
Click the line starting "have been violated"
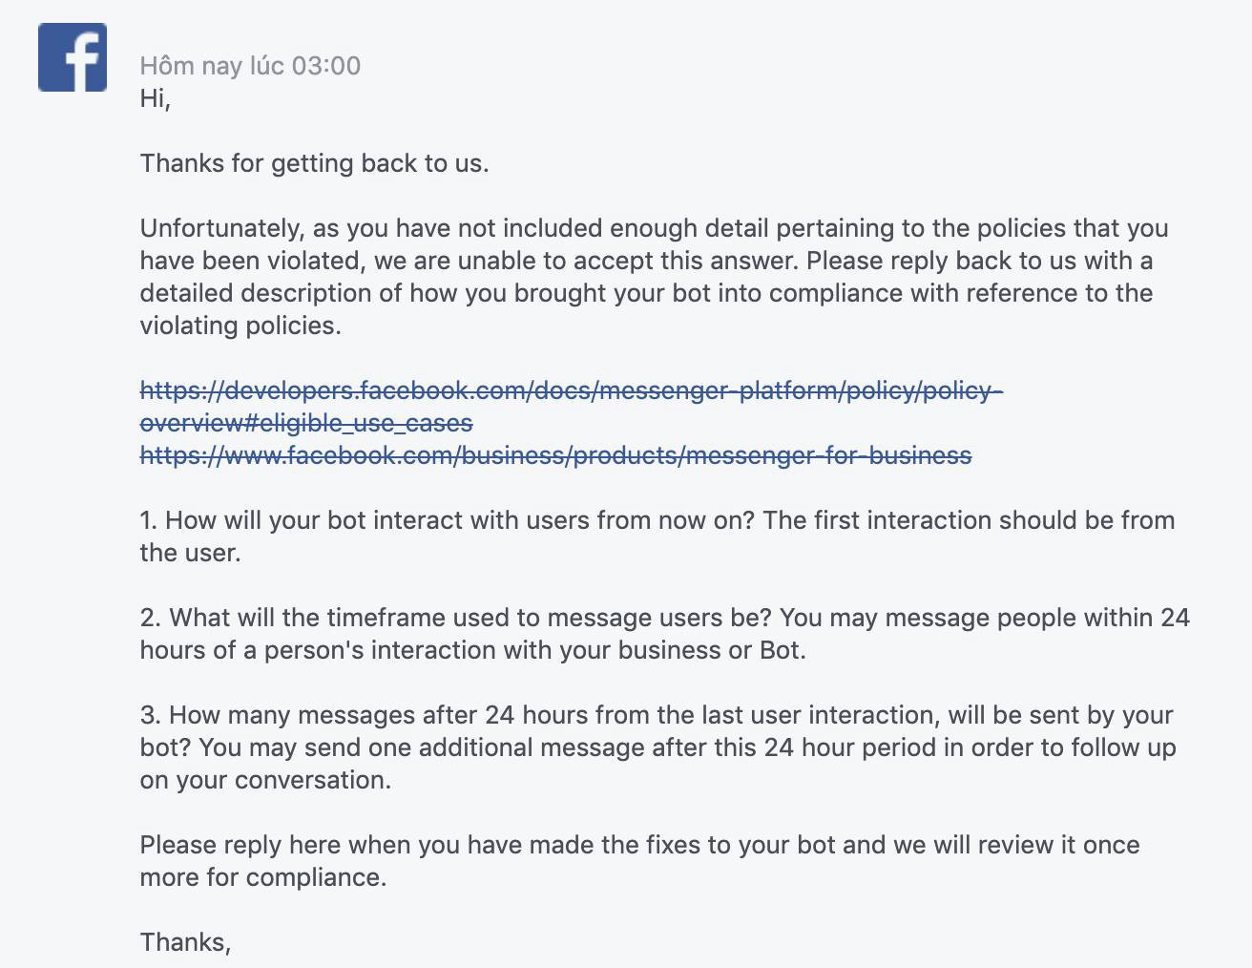point(646,261)
